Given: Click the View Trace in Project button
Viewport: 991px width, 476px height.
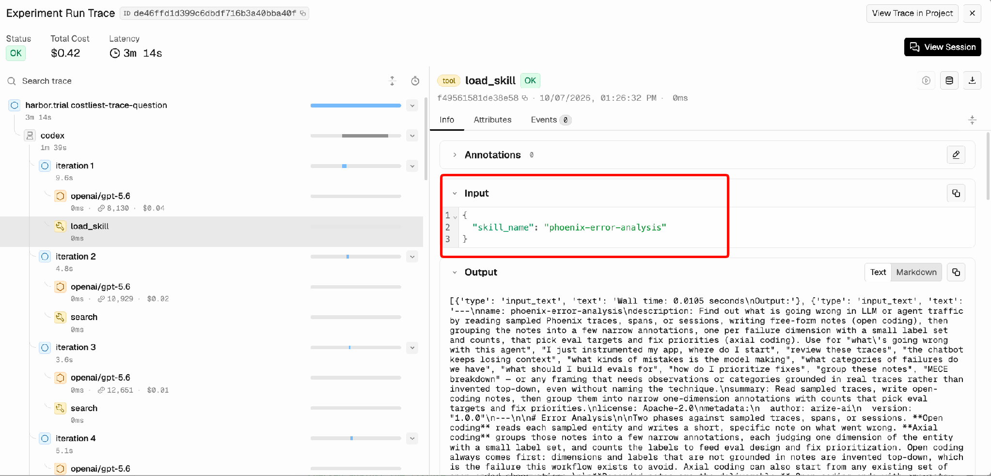Looking at the screenshot, I should click(912, 13).
